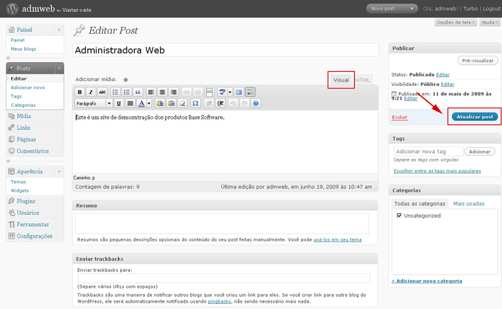This screenshot has height=309, width=502.
Task: Open the Plugins menu in sidebar
Action: click(x=26, y=201)
